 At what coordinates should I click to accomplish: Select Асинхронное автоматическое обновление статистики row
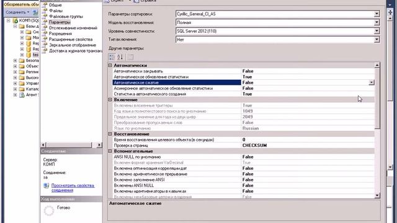tap(243, 88)
